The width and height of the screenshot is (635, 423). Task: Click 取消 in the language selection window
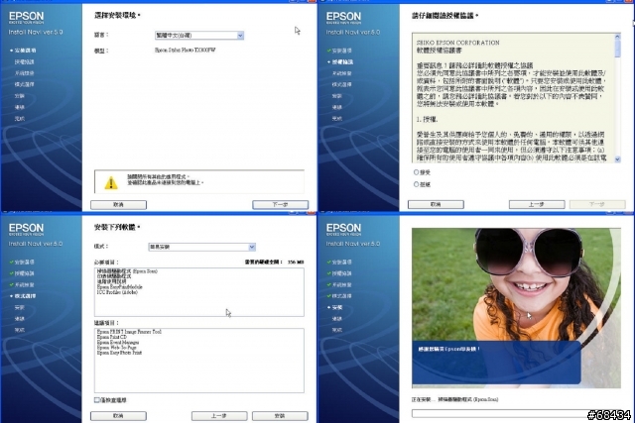click(118, 205)
